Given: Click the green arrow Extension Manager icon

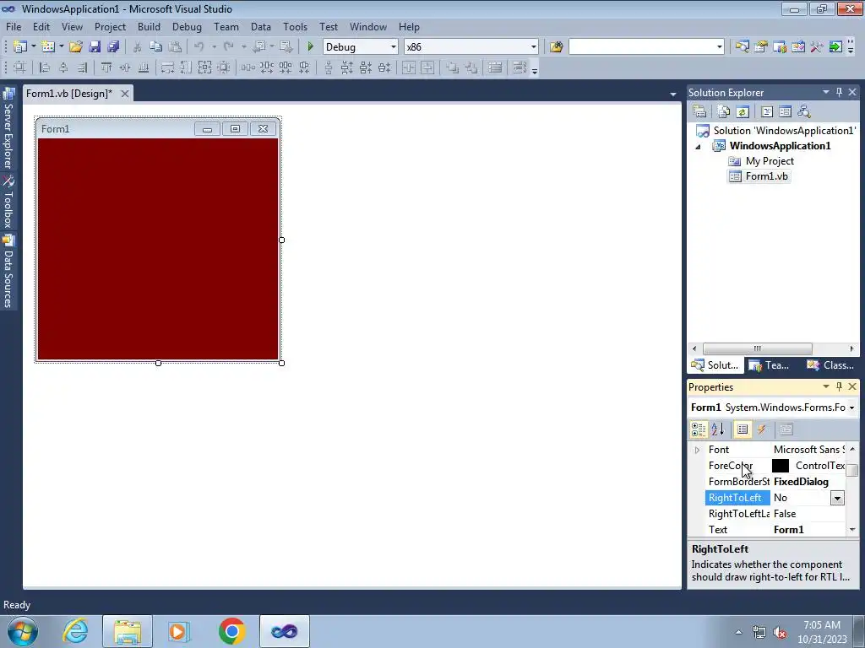Looking at the screenshot, I should coord(835,47).
